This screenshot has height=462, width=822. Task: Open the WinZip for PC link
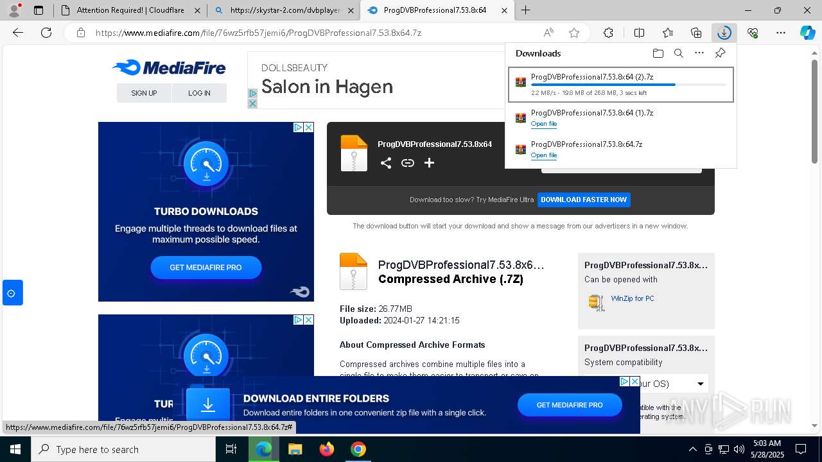tap(632, 298)
